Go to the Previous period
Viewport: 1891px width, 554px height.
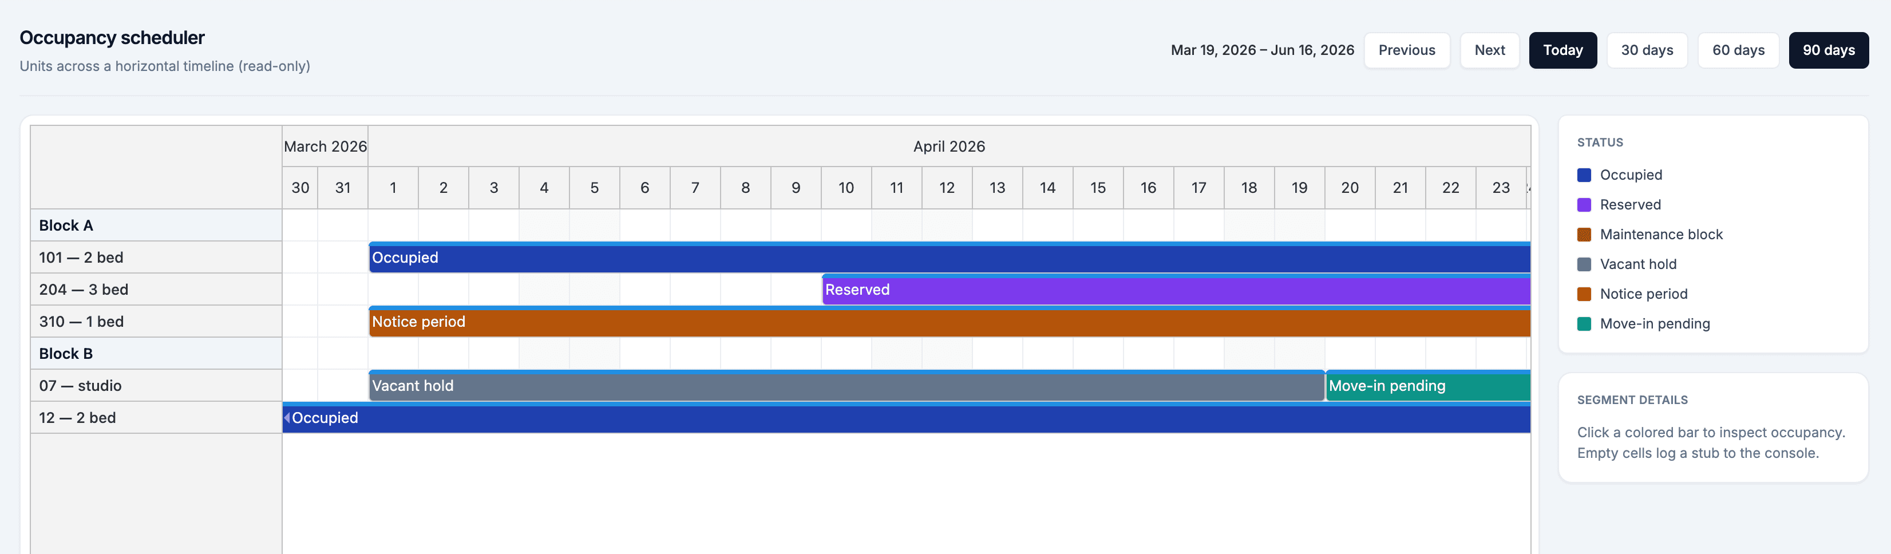pos(1406,50)
